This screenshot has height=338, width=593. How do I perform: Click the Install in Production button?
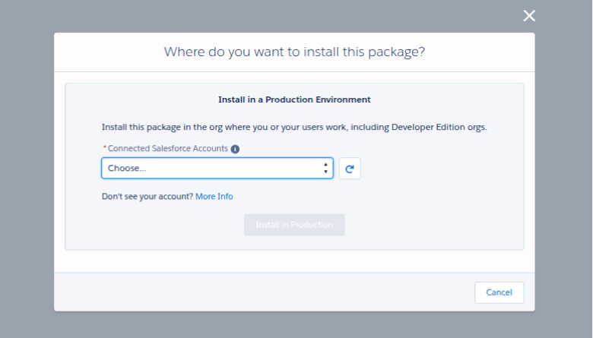[x=294, y=225]
